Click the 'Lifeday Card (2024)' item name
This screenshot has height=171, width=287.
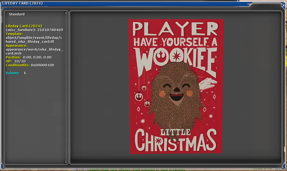click(x=24, y=26)
